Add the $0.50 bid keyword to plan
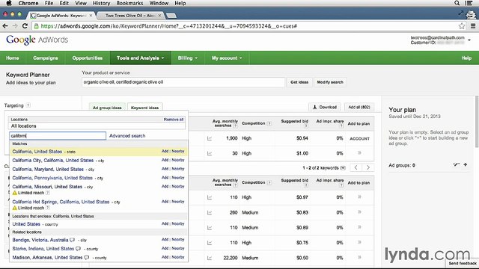The width and height of the screenshot is (479, 269). (x=359, y=257)
